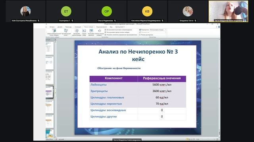Click the slide title 'Анализ по Нечипоренко № 3'

click(x=138, y=52)
